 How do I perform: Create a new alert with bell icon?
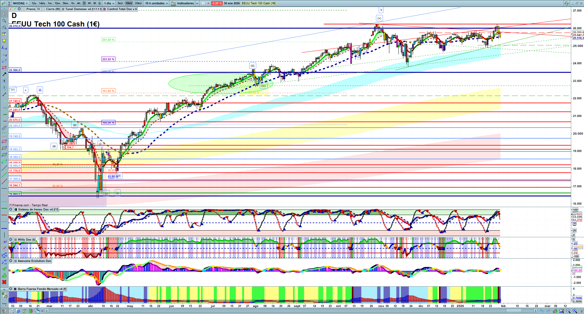(x=4, y=41)
